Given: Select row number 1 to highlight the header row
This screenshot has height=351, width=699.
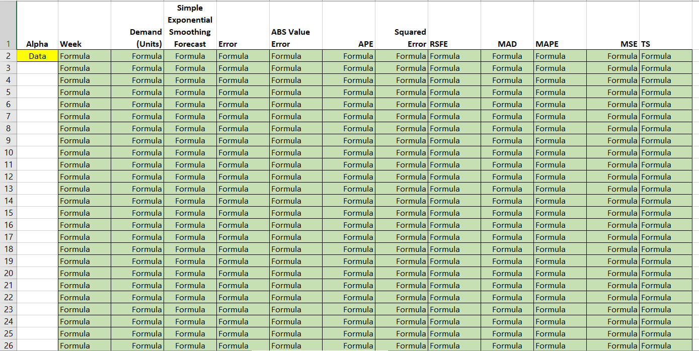Looking at the screenshot, I should [7, 44].
